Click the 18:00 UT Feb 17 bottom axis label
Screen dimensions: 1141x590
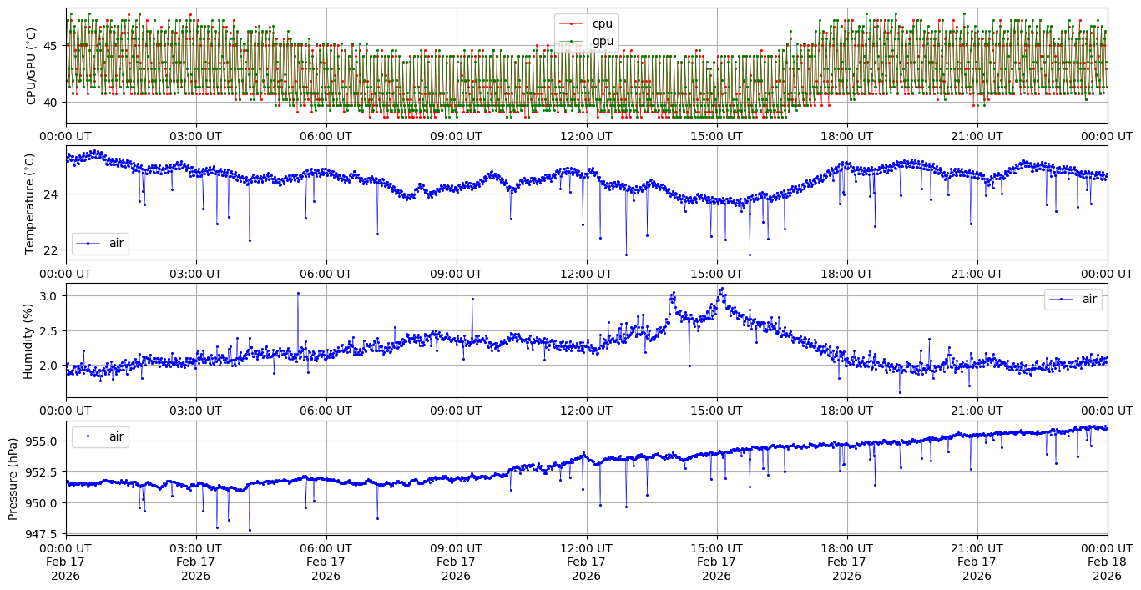click(846, 562)
